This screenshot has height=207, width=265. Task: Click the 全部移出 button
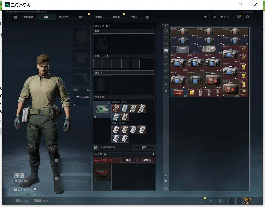pos(146,160)
